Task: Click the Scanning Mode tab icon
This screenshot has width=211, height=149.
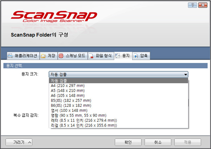Action: tap(61, 56)
